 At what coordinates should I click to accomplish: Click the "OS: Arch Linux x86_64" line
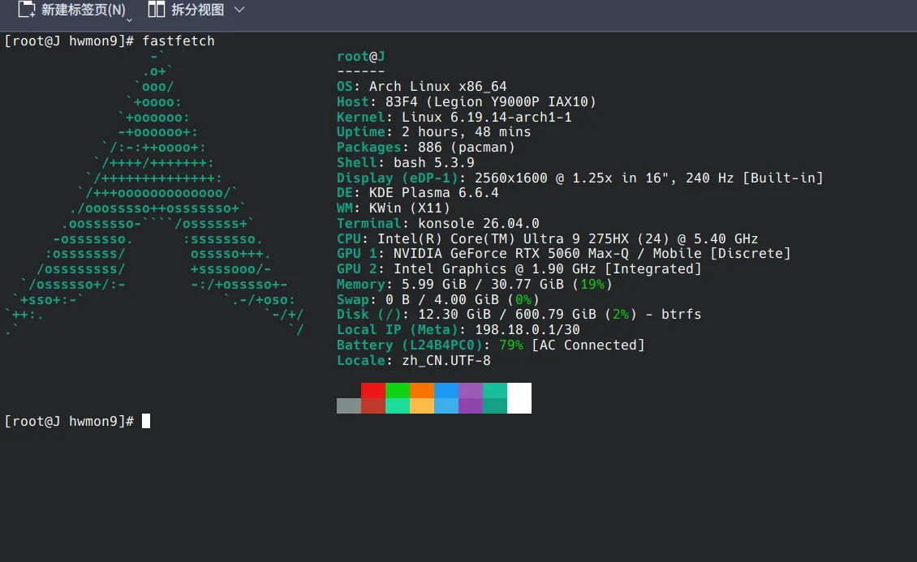tap(422, 87)
